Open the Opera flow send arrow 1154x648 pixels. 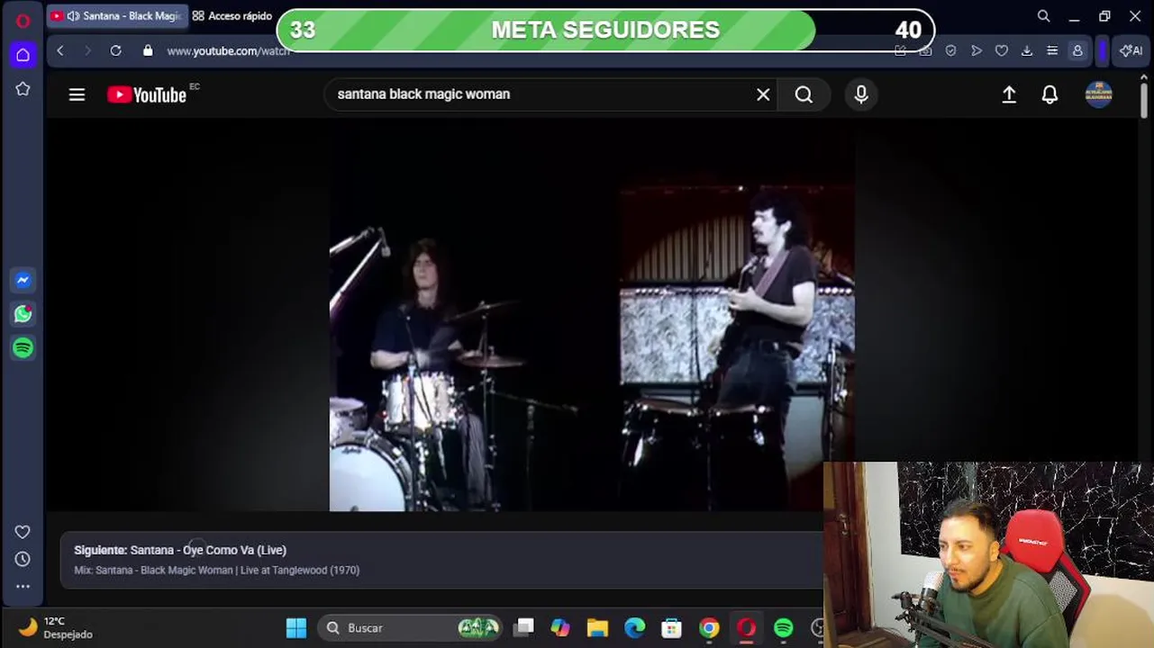click(976, 51)
